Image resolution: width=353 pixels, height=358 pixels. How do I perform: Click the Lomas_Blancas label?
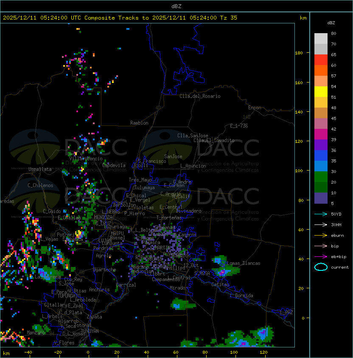pos(244,264)
